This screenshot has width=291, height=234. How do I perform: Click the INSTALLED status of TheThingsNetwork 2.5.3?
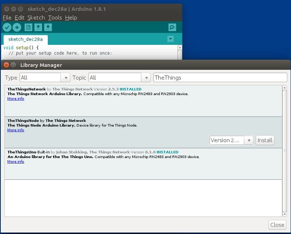tap(131, 89)
